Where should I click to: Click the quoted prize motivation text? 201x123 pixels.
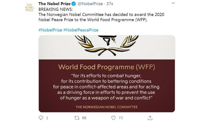[107, 87]
